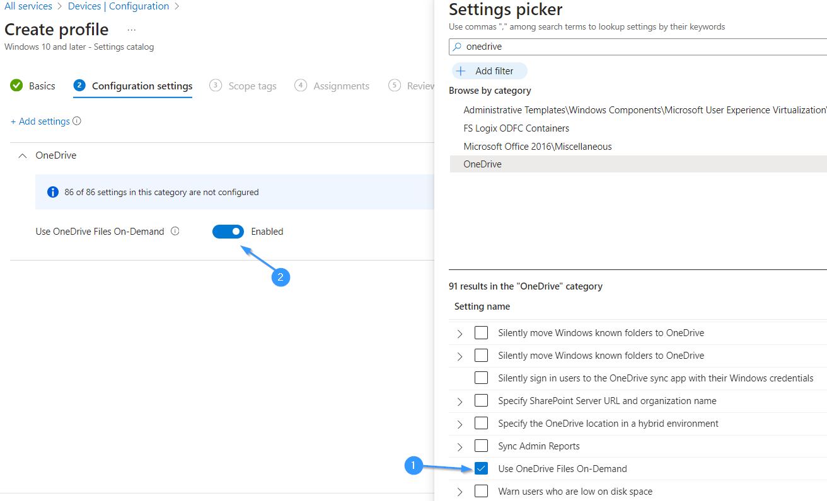Expand Specify the OneDrive location row

(460, 424)
